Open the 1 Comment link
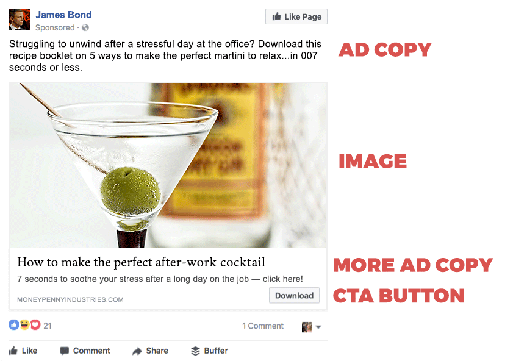Viewport: 527px width, 361px height. [x=263, y=326]
